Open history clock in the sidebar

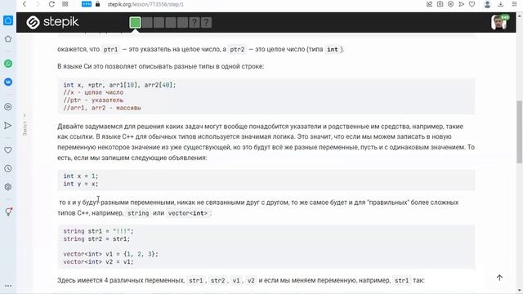click(x=8, y=169)
